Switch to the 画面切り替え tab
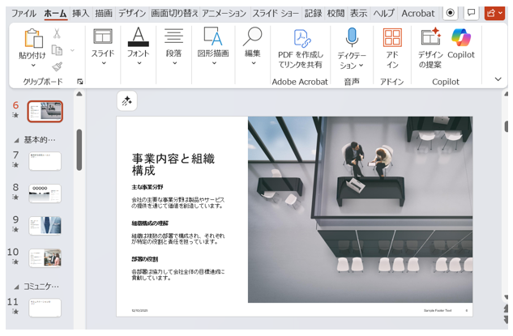This screenshot has height=336, width=513. (x=174, y=14)
